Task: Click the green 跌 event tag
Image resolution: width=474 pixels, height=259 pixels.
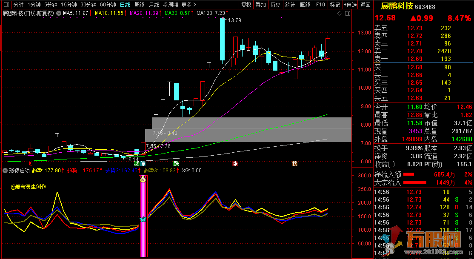Action: pyautogui.click(x=176, y=164)
